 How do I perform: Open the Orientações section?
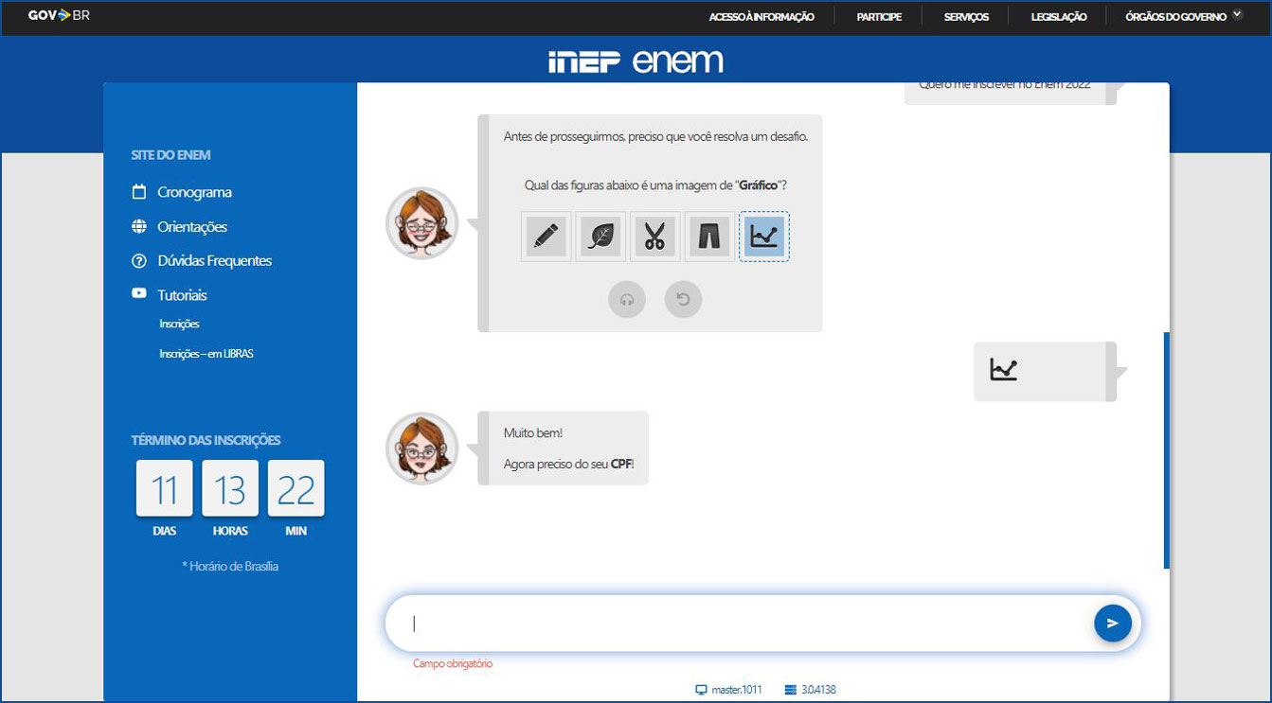(192, 227)
